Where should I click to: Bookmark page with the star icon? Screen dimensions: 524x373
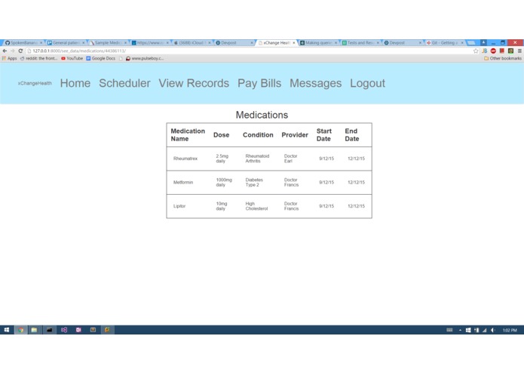click(x=476, y=51)
